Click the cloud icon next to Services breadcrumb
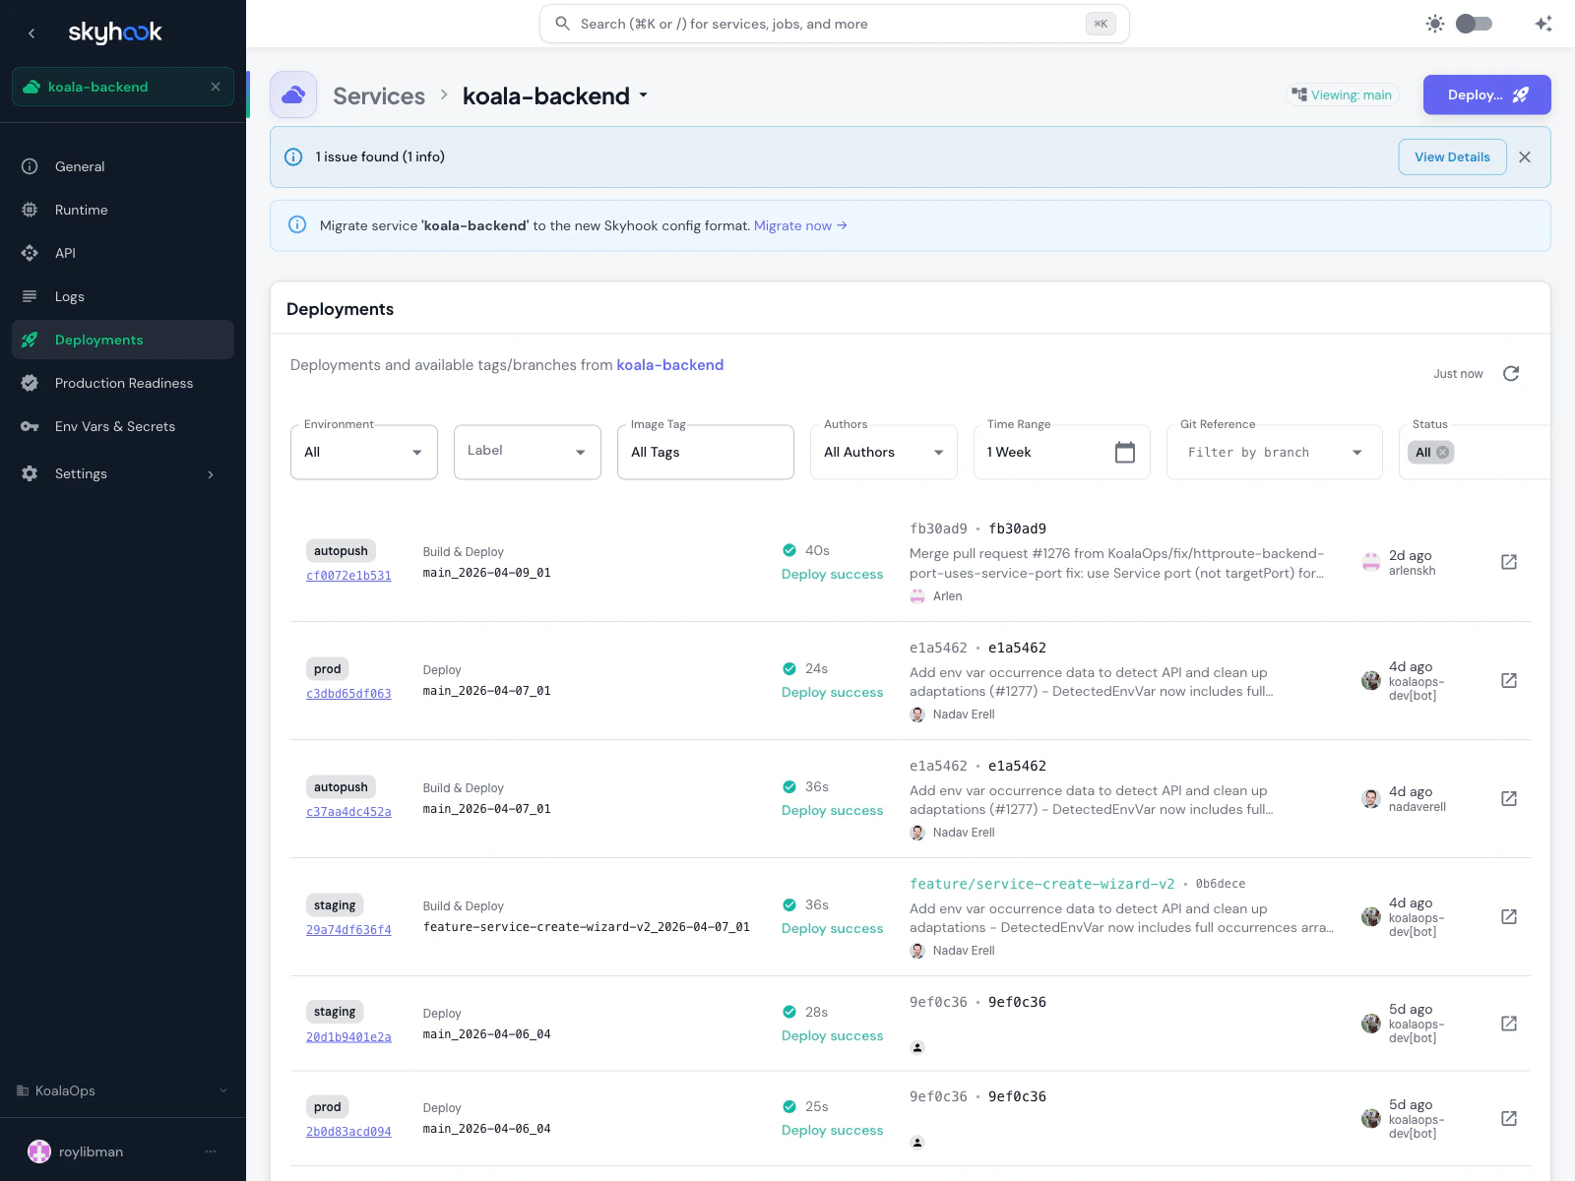This screenshot has height=1181, width=1575. tap(293, 94)
